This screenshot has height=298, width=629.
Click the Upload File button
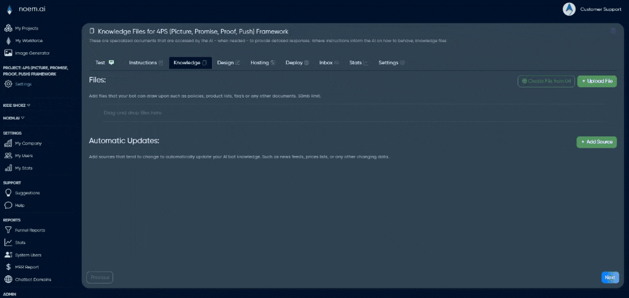click(x=596, y=81)
